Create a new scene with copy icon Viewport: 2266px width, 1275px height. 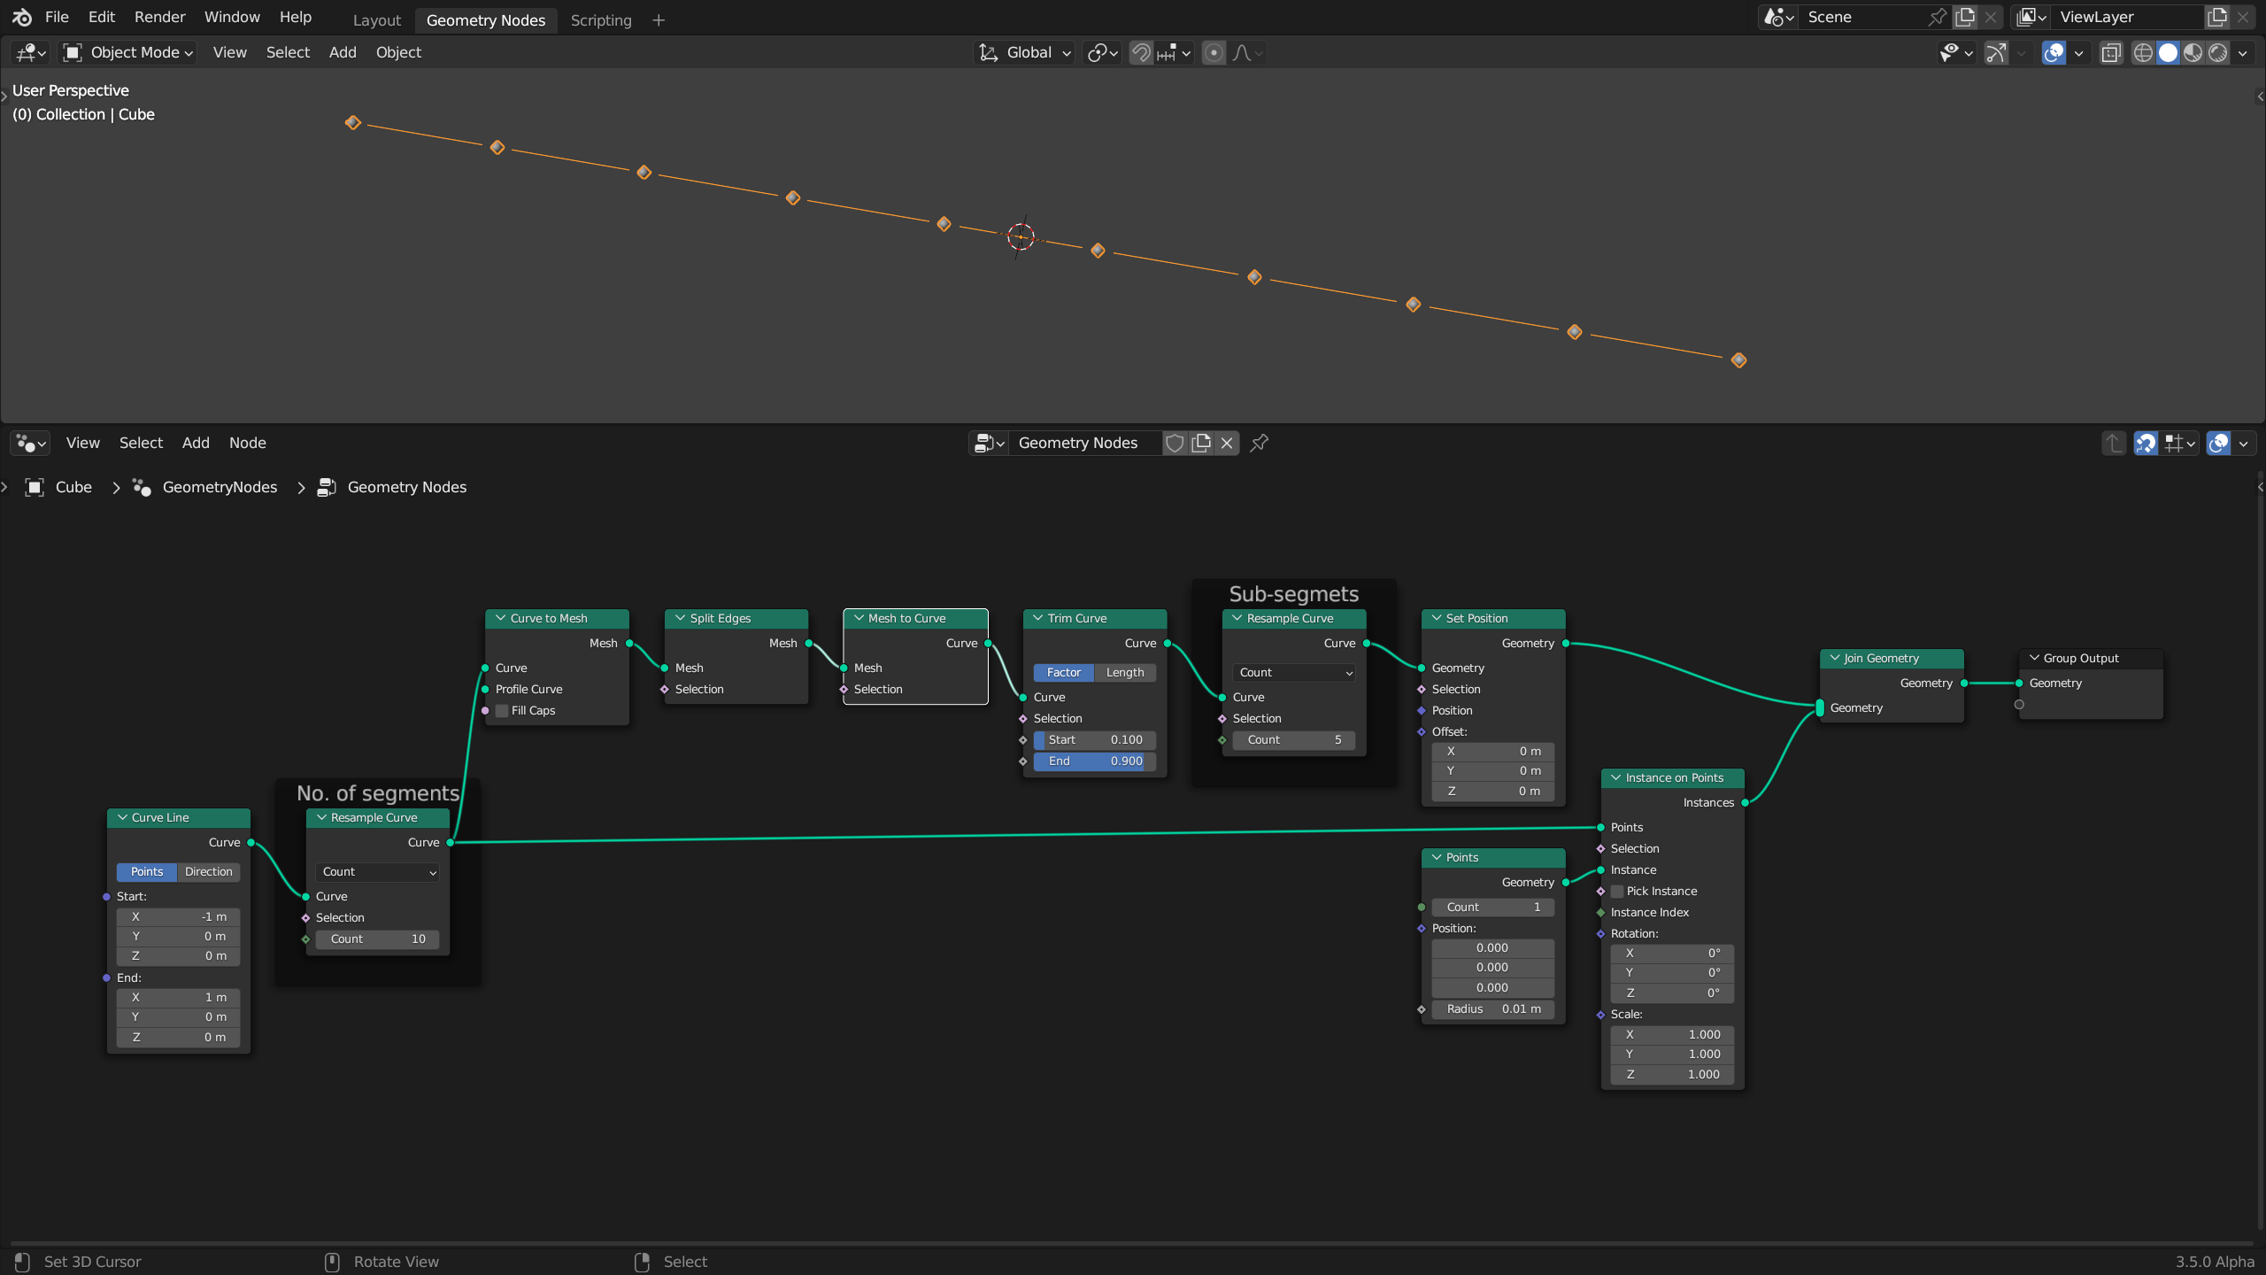1965,17
